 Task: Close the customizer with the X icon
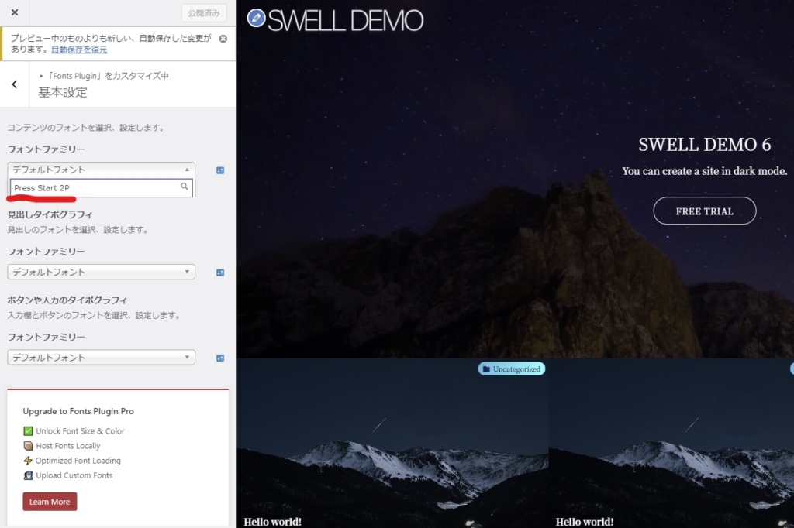[15, 12]
